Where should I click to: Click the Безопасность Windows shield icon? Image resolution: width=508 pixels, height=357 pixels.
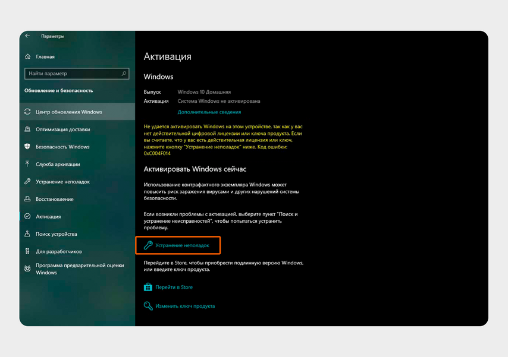(x=27, y=147)
